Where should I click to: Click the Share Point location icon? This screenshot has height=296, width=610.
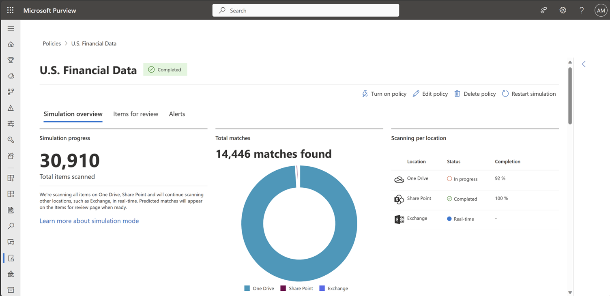[x=399, y=199]
